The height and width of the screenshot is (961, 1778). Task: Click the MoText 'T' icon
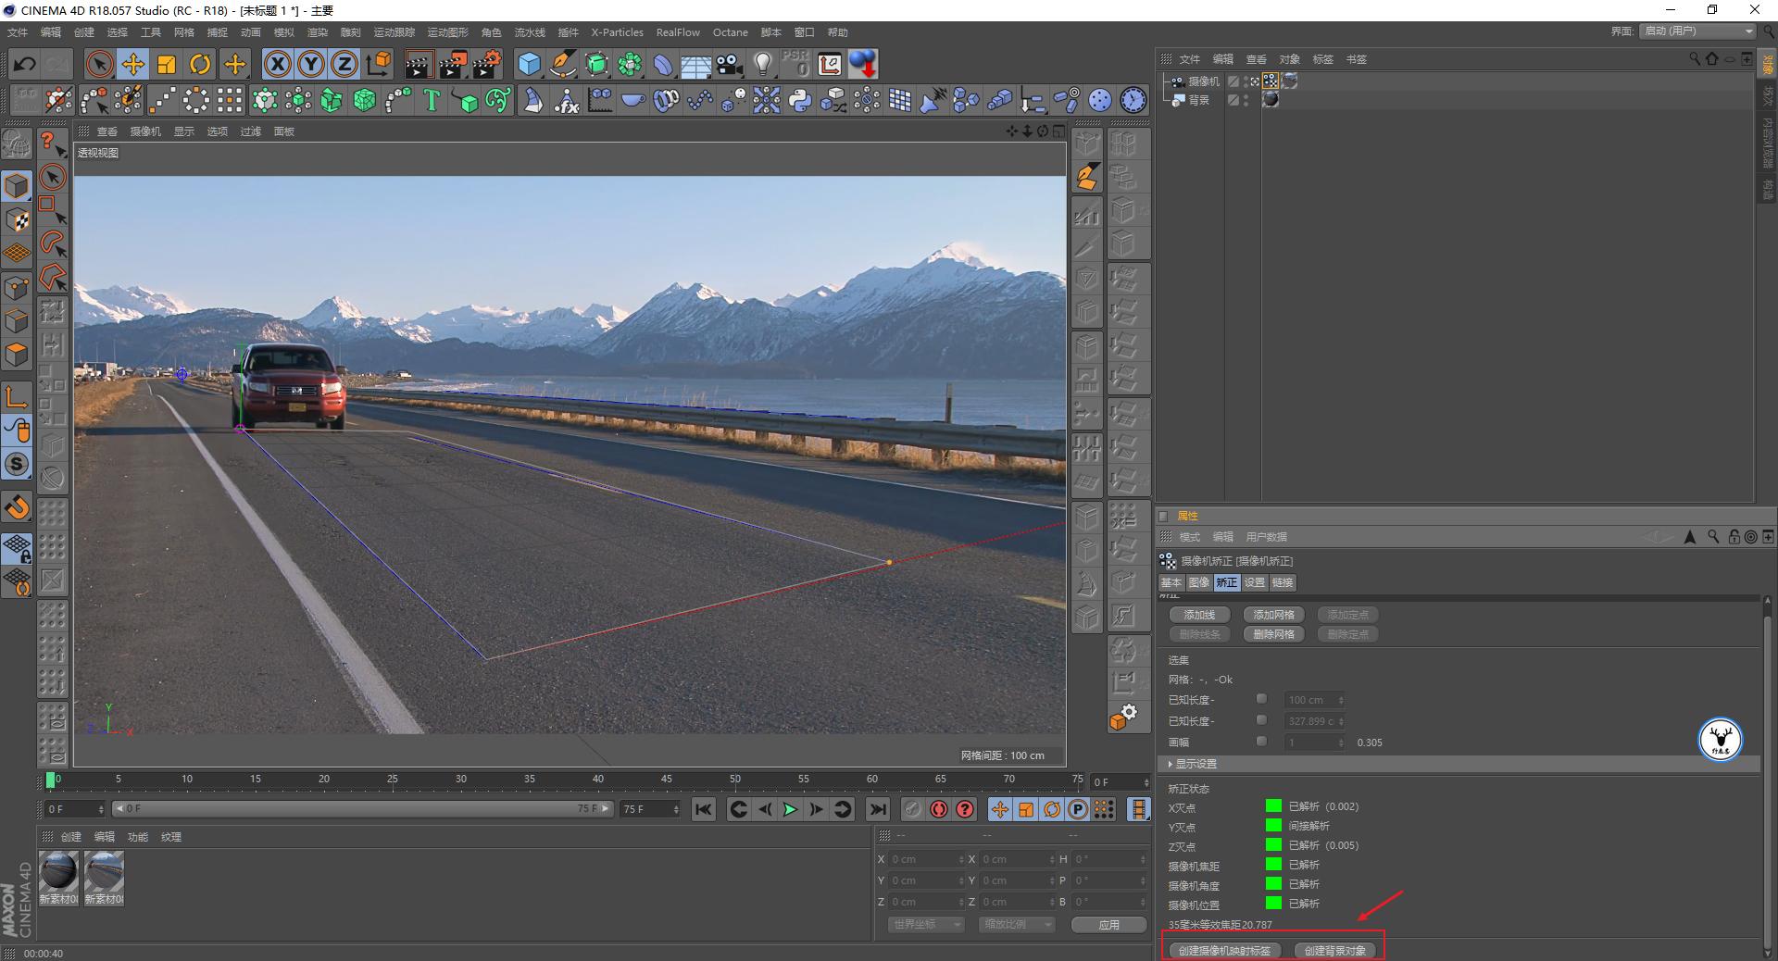coord(431,100)
